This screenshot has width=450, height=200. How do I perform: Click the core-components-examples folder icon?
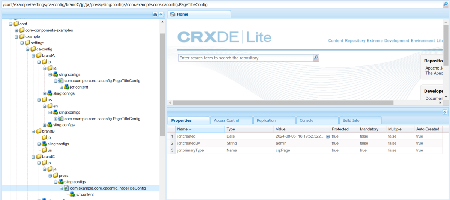(x=22, y=30)
